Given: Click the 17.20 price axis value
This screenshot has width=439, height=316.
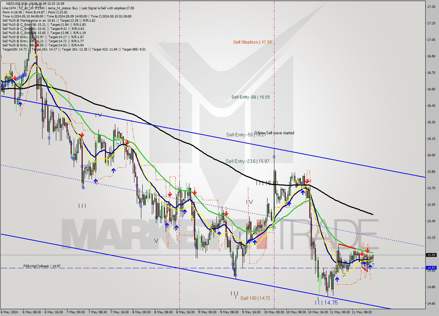Looking at the screenshot, I should (x=431, y=23).
